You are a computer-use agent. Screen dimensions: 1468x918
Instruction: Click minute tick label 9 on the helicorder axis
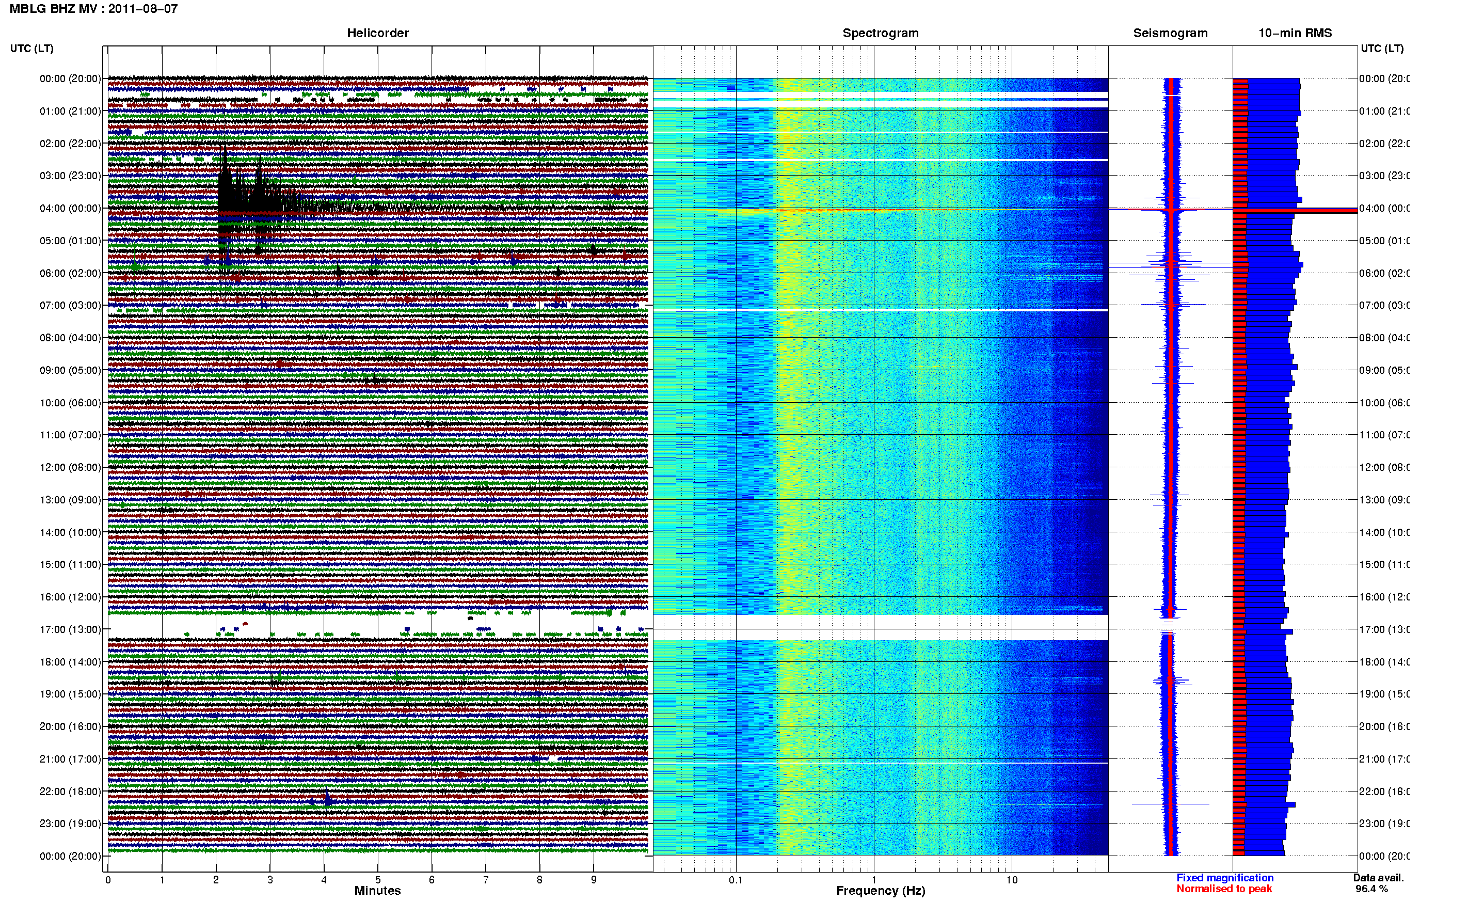(x=594, y=880)
